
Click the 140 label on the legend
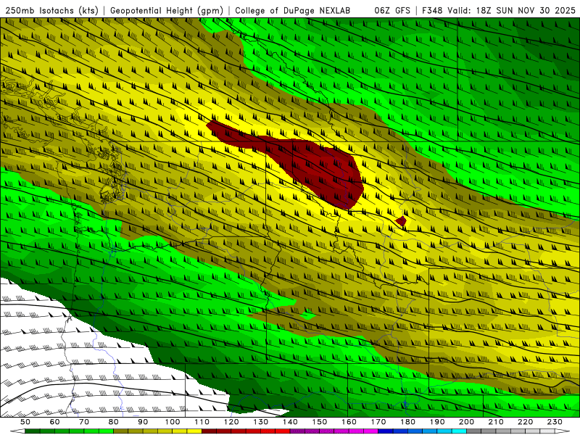click(x=290, y=422)
